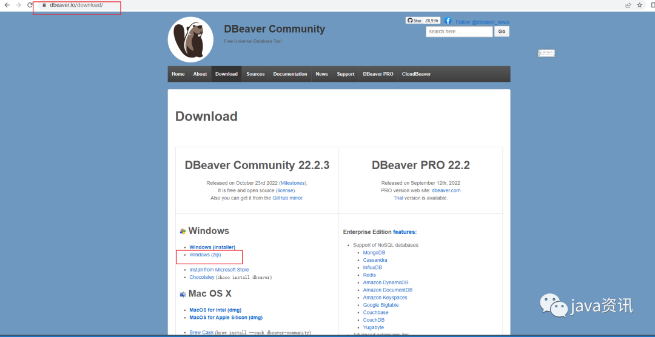Download Windows (installer)
The width and height of the screenshot is (655, 337).
pos(212,247)
